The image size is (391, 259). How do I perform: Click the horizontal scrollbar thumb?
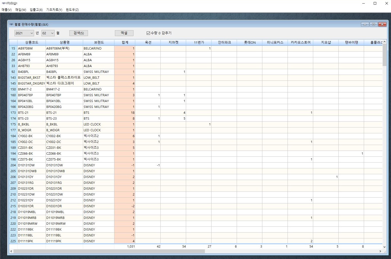pos(109,251)
